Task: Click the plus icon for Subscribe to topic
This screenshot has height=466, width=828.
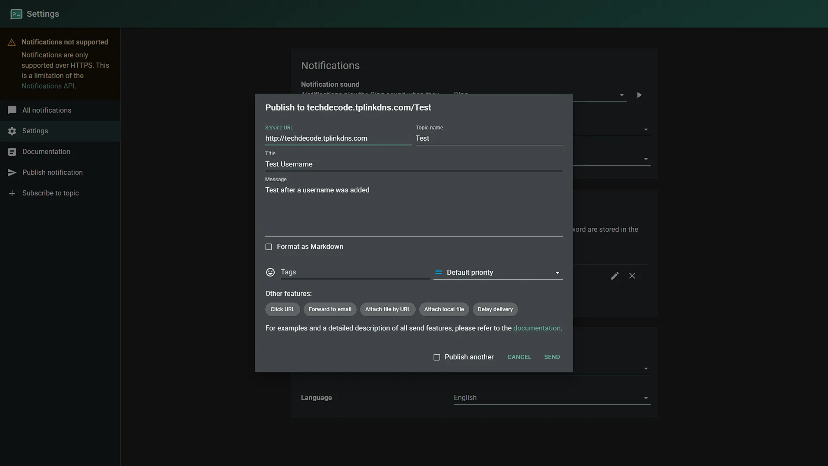Action: (x=12, y=193)
